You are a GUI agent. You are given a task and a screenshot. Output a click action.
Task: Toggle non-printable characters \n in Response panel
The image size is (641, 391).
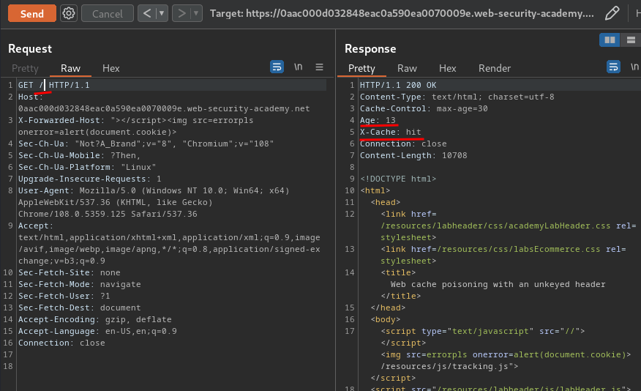pos(634,67)
